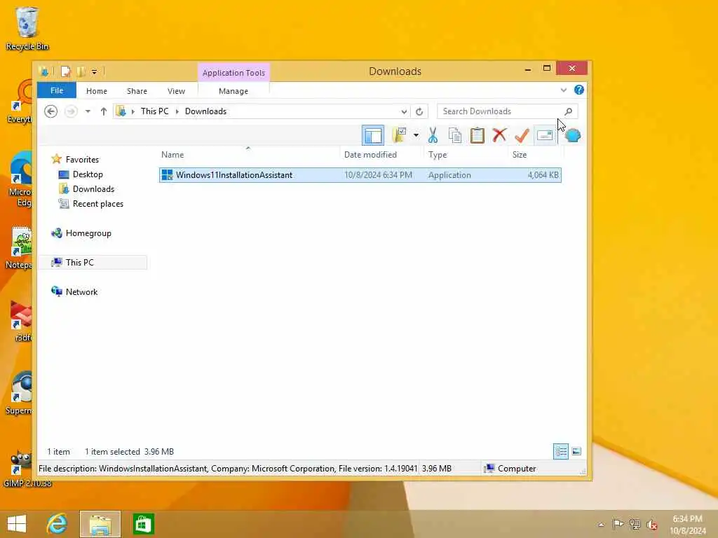Click 'Downloads' breadcrumb in the address bar
Screen dimensions: 718x538
[x=205, y=111]
